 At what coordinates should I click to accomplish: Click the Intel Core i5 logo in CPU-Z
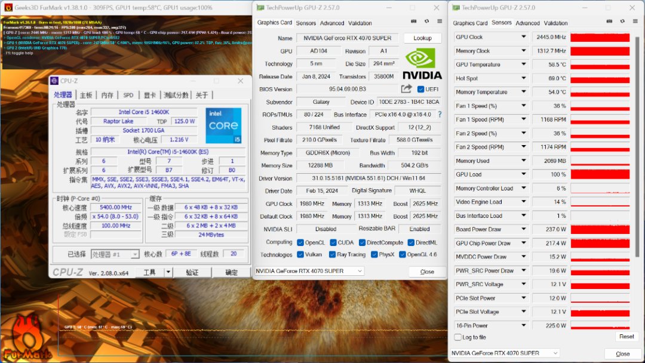(x=223, y=125)
